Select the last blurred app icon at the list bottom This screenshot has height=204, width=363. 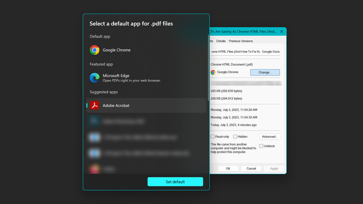pyautogui.click(x=94, y=168)
